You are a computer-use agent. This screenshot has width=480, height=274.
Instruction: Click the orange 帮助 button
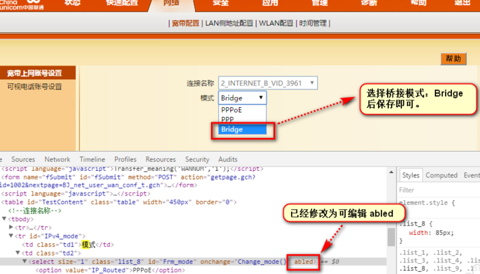(453, 59)
